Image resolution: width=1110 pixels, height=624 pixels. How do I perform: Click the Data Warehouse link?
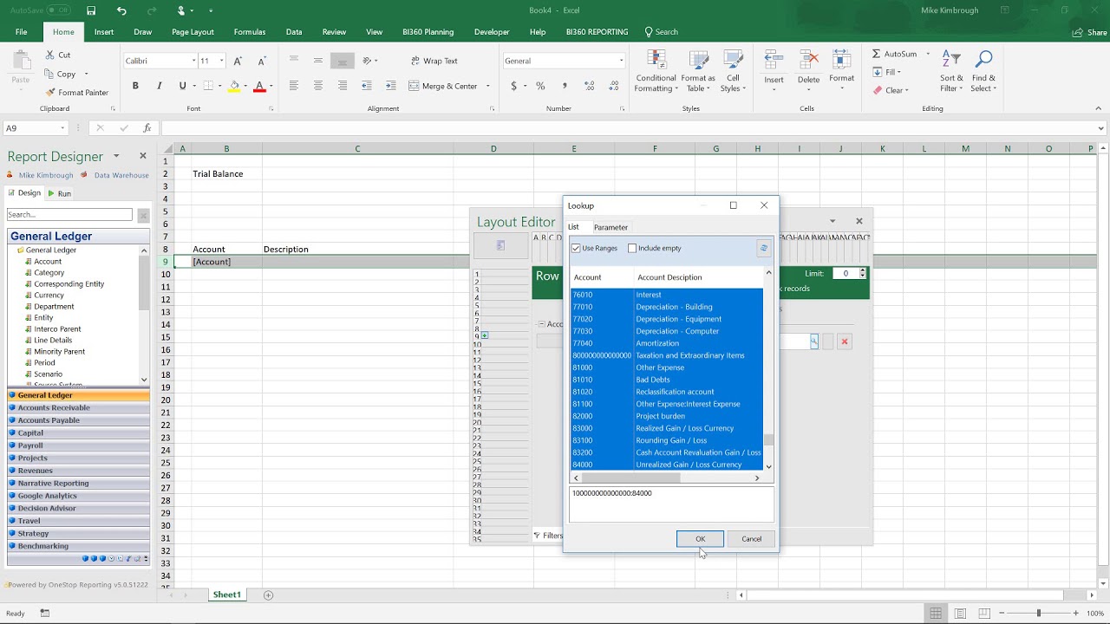point(121,175)
